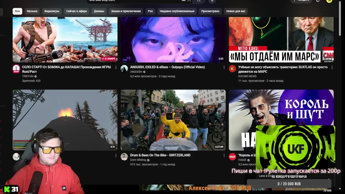Image resolution: width=345 pixels, height=194 pixels.
Task: Click the 0 / 20 000 RUB goal bar
Action: point(289,184)
